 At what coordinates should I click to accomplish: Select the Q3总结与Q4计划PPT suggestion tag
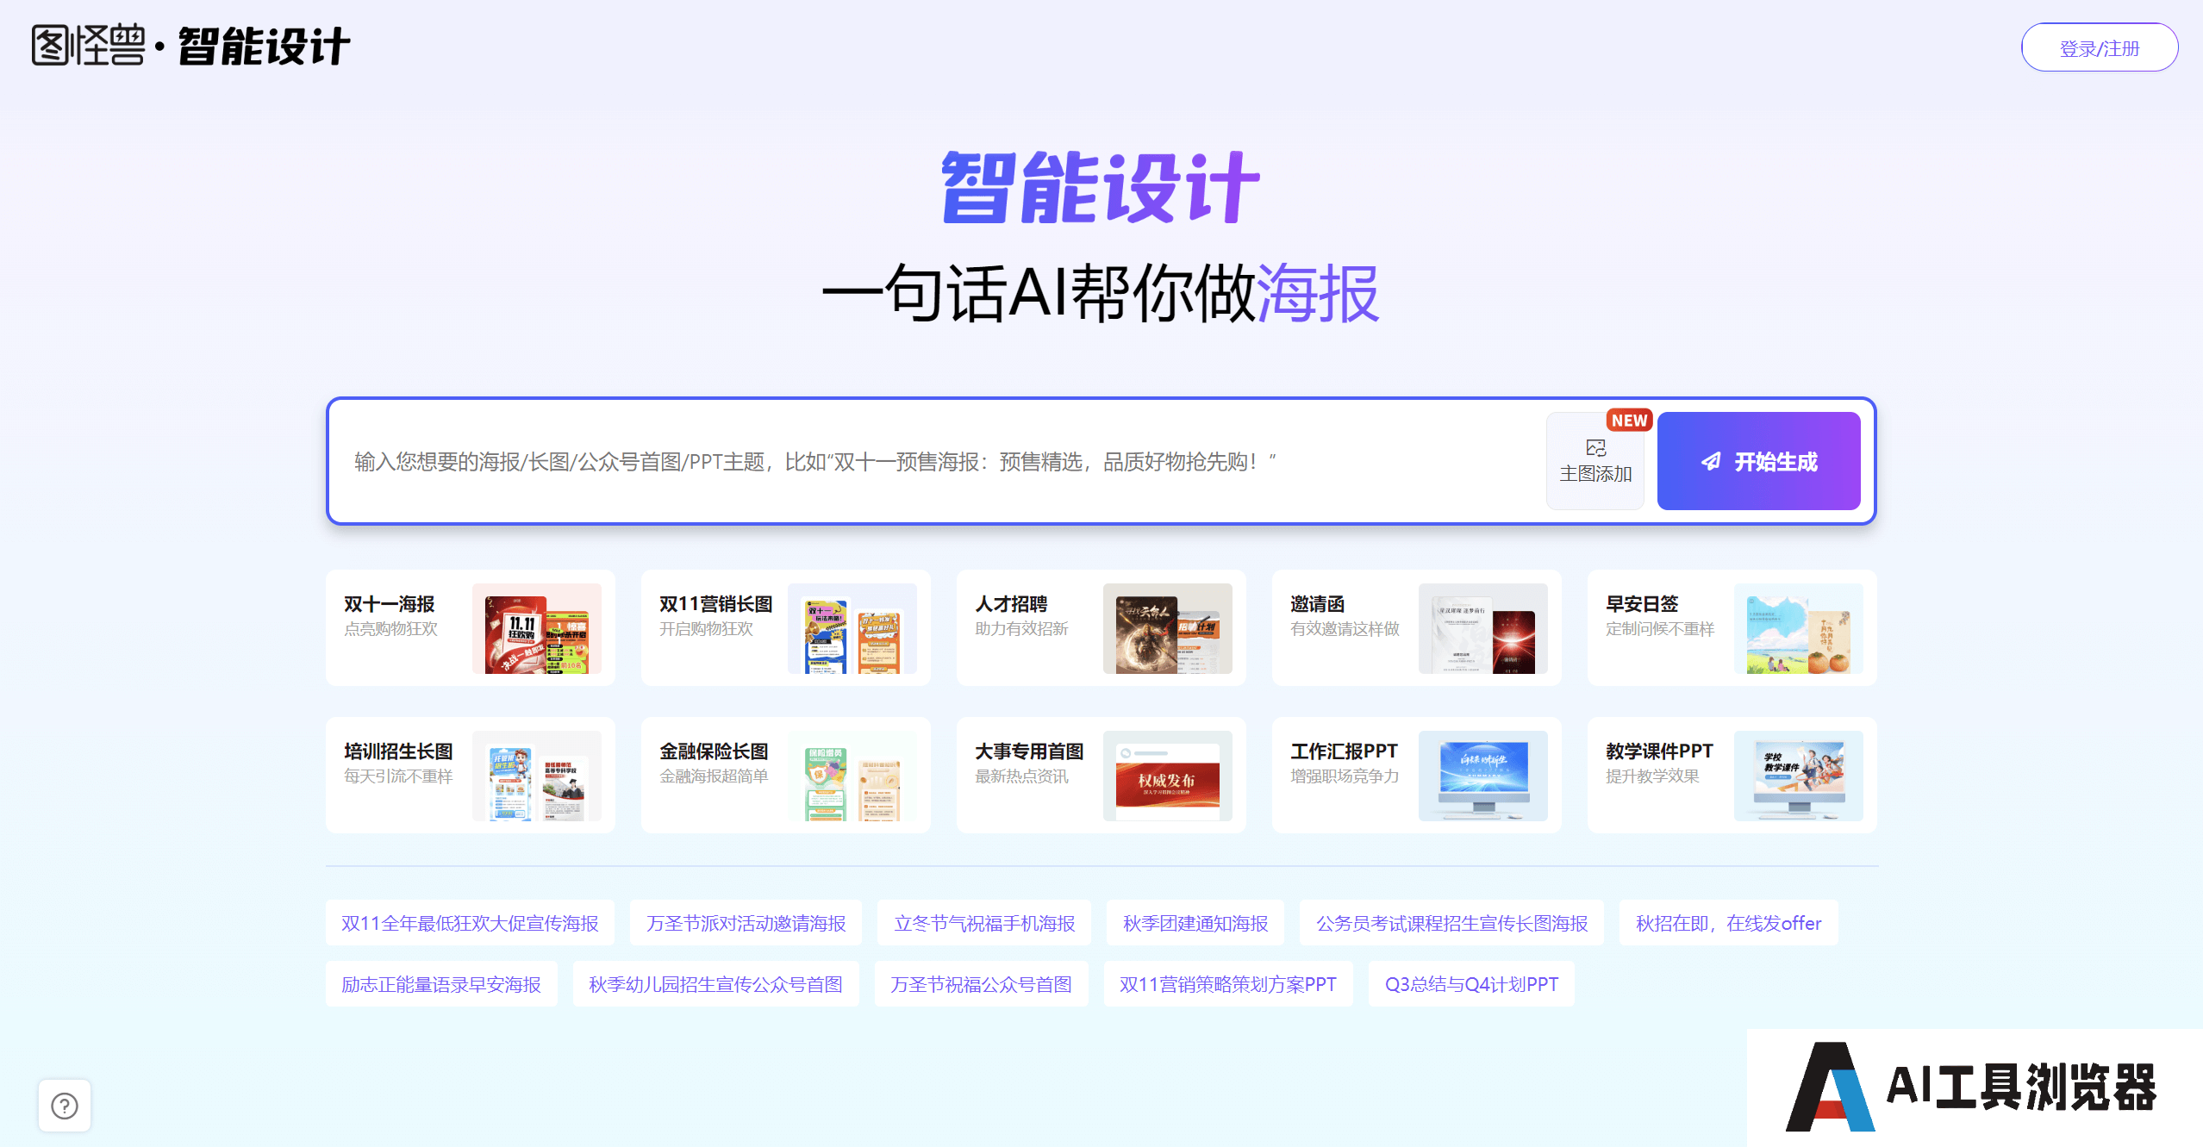(1470, 984)
